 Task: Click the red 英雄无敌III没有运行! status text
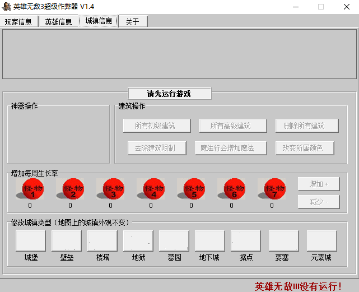click(298, 286)
